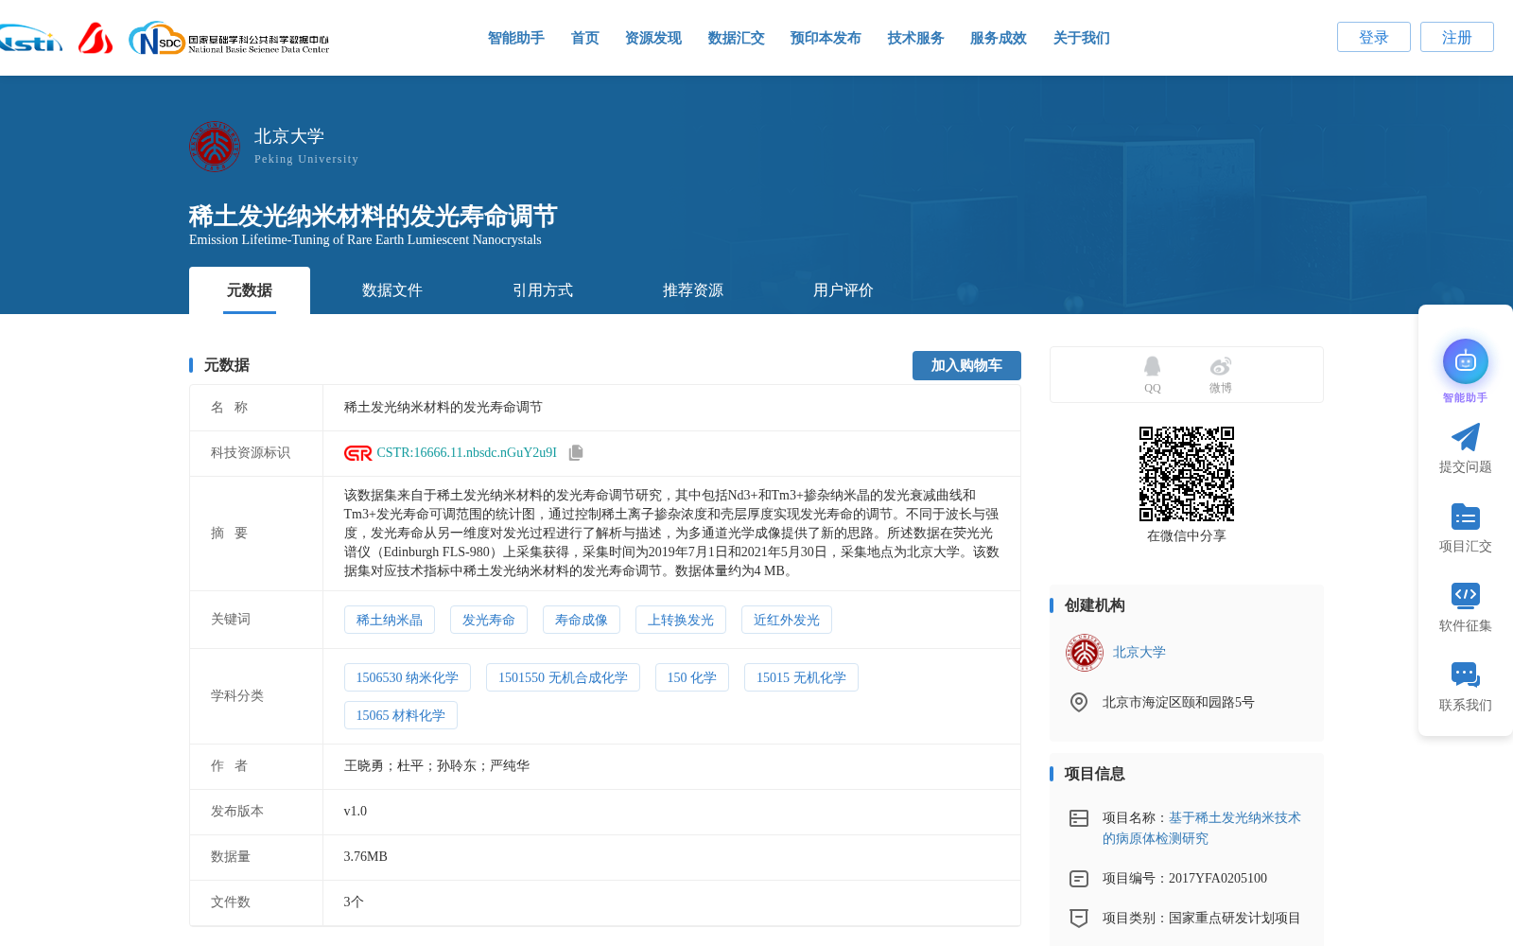
Task: Open the 智能助手 menu item
Action: tap(516, 38)
